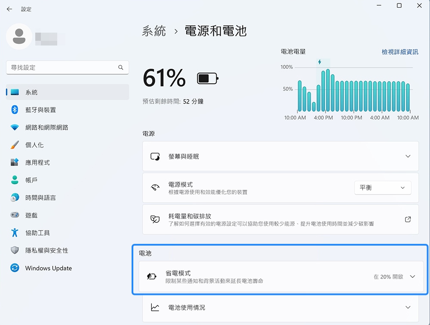
Task: Click the 100% label on battery chart
Action: coord(286,67)
